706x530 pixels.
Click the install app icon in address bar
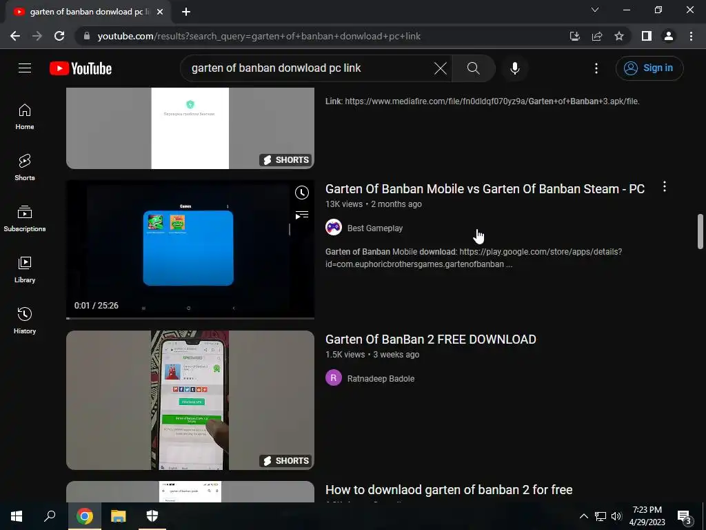pyautogui.click(x=575, y=36)
